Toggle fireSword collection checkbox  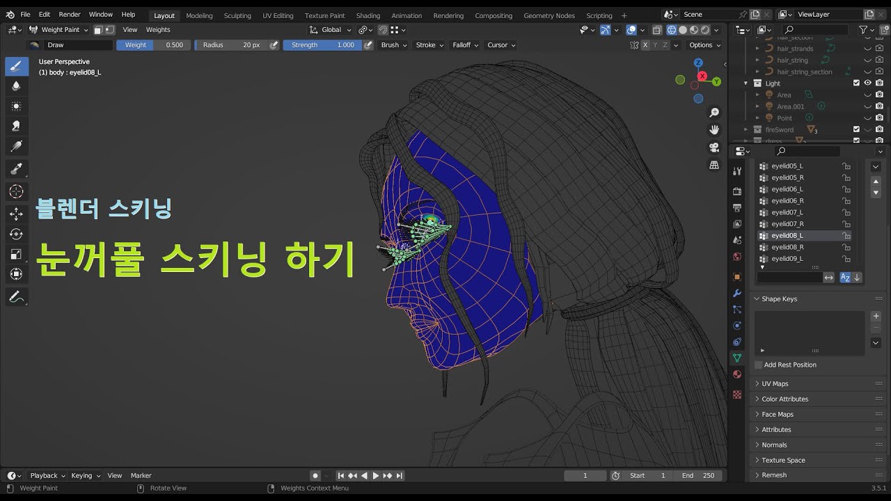(856, 129)
